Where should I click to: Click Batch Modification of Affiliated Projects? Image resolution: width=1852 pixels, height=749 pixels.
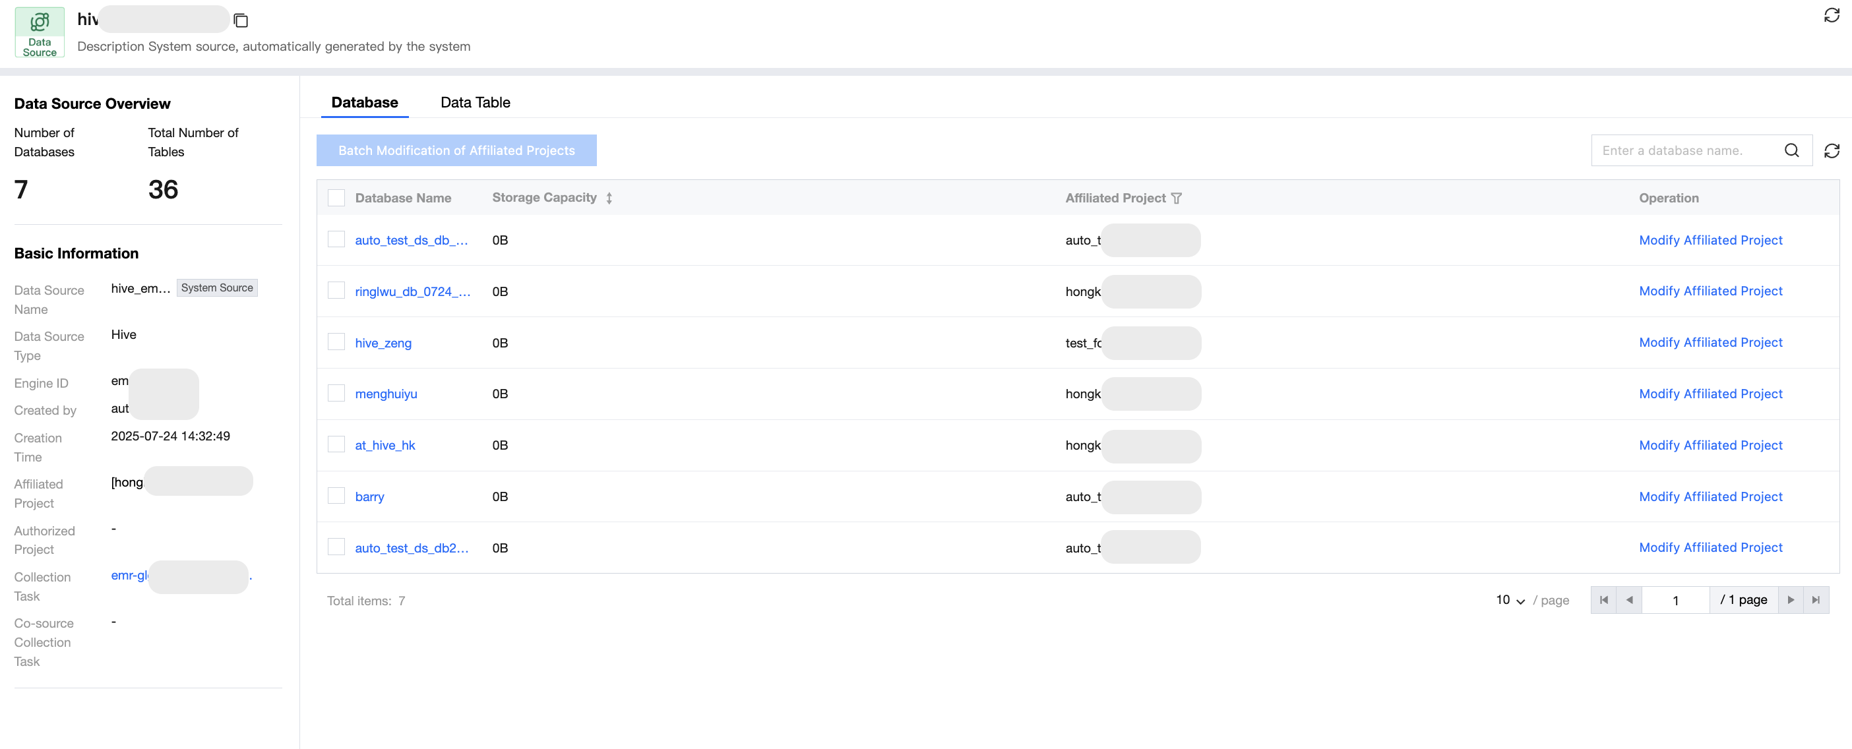(x=456, y=150)
